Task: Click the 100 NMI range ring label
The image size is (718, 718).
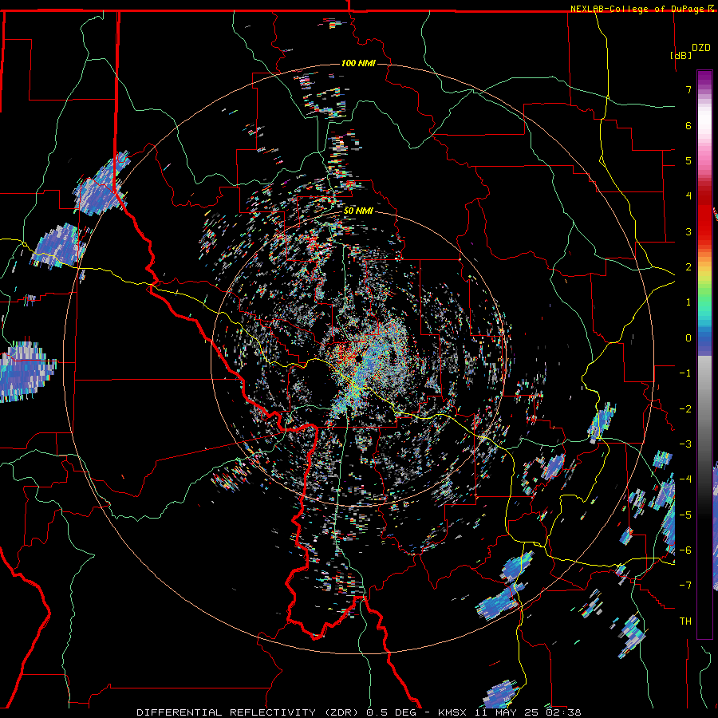Action: [358, 63]
